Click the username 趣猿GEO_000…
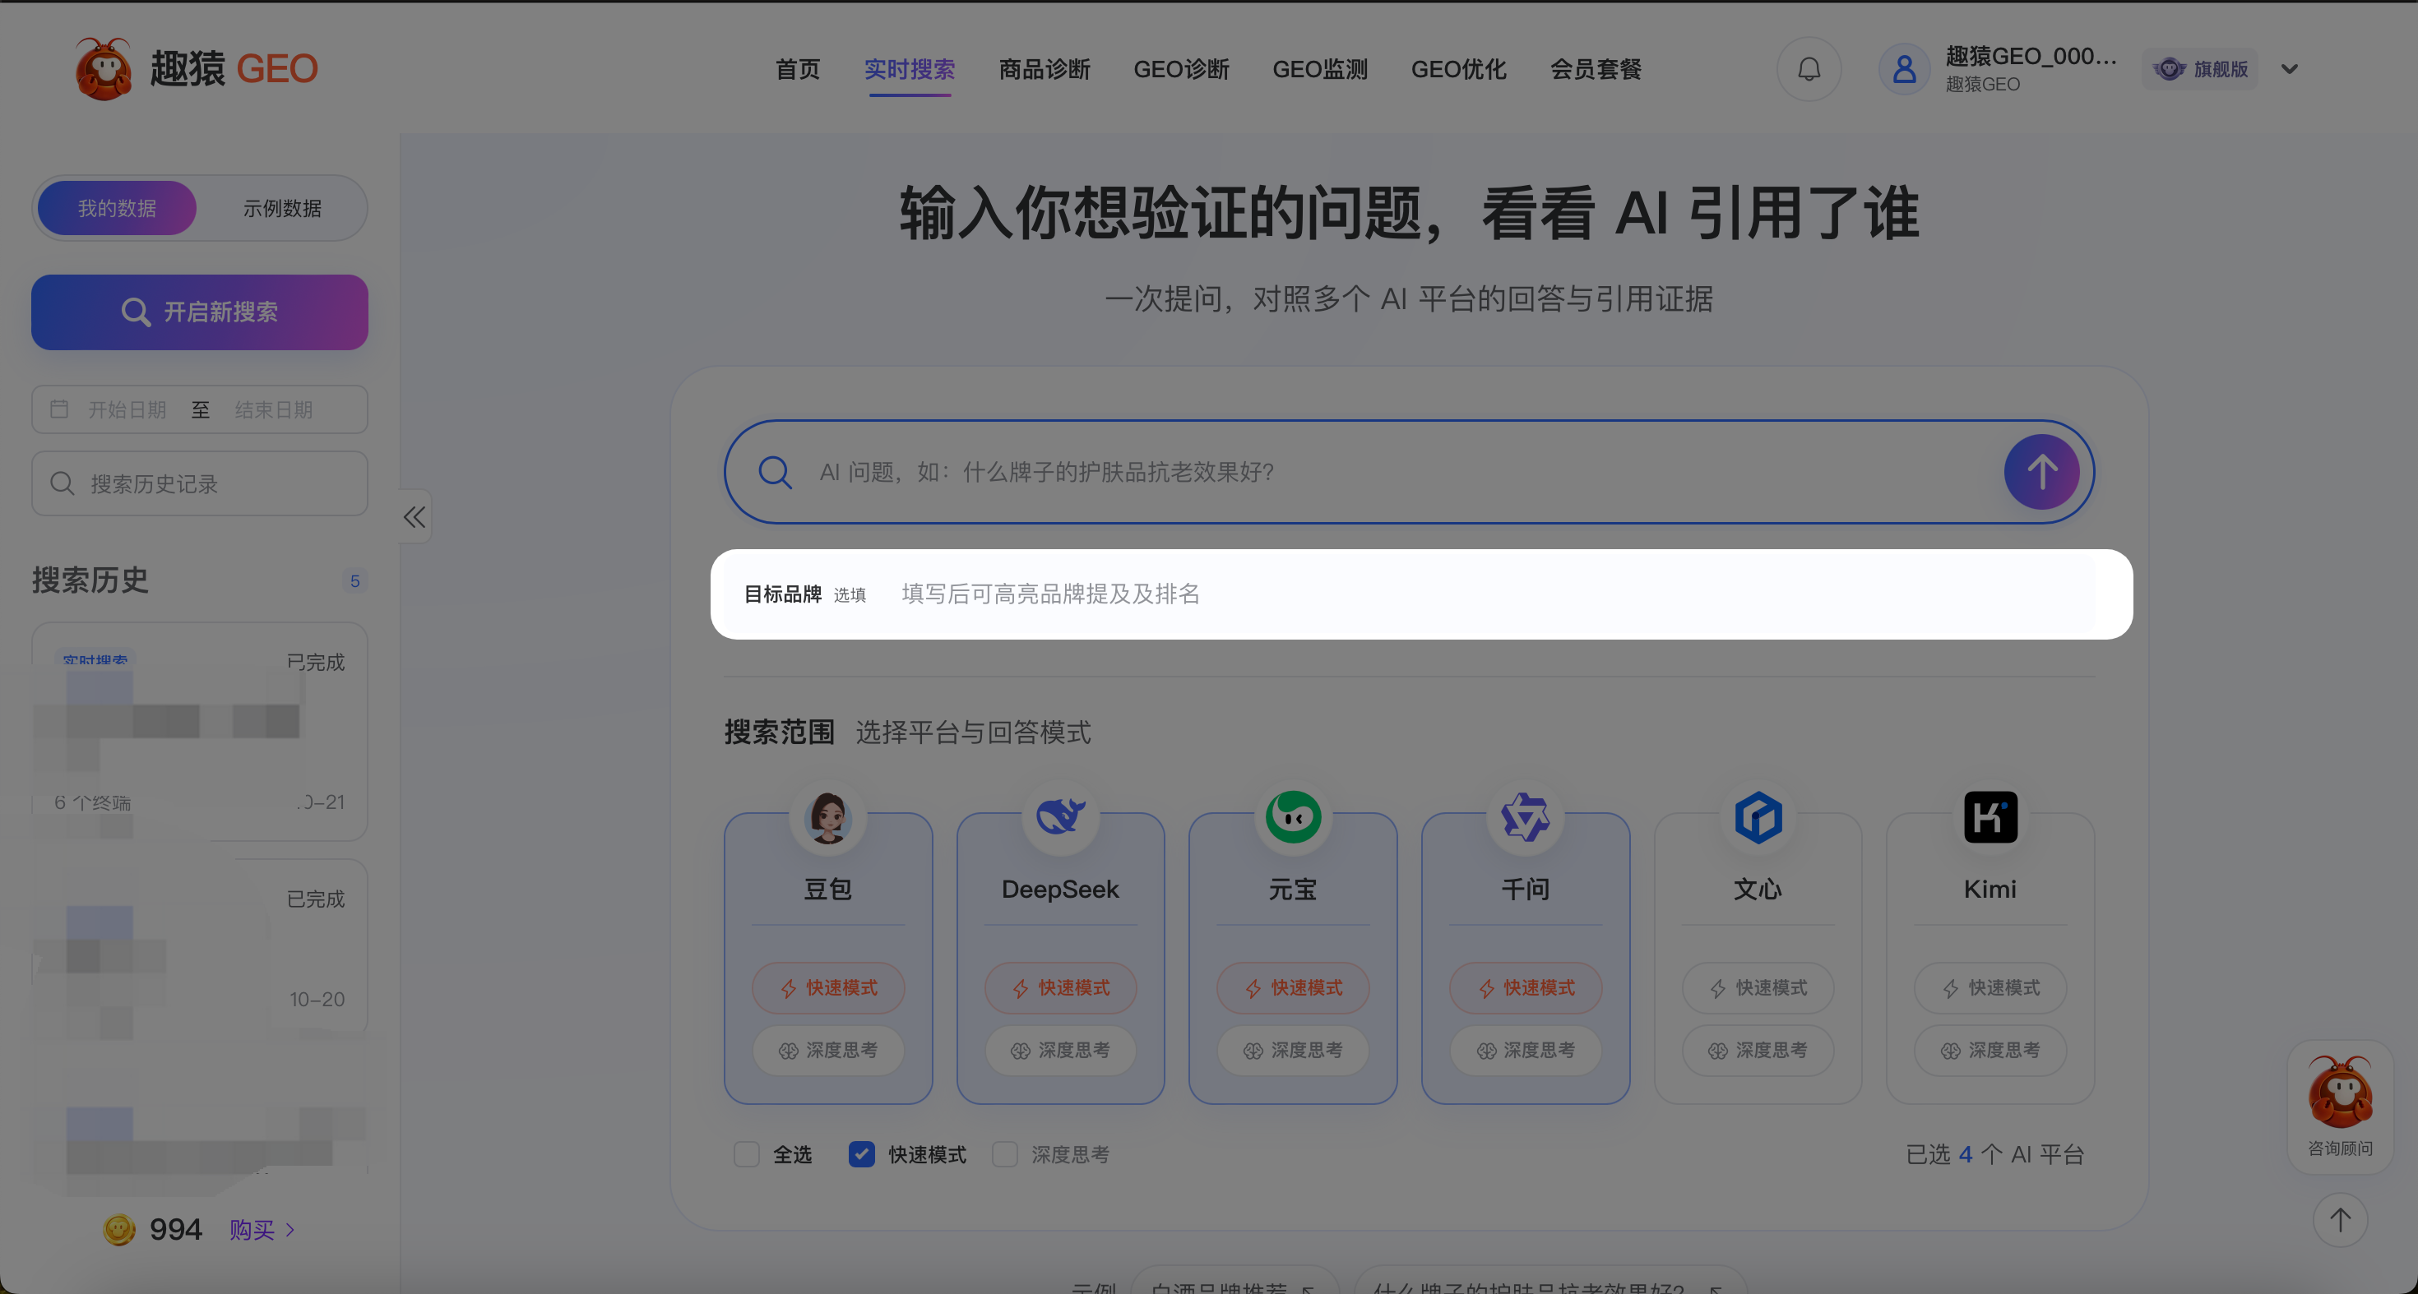 click(2031, 56)
